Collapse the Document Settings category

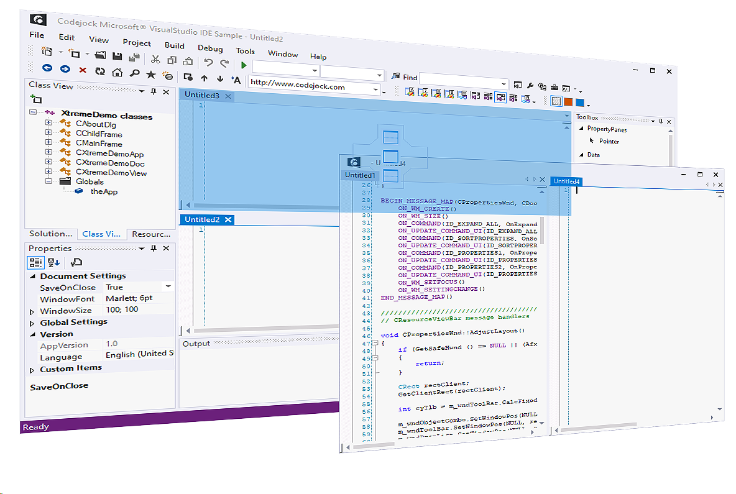point(32,277)
